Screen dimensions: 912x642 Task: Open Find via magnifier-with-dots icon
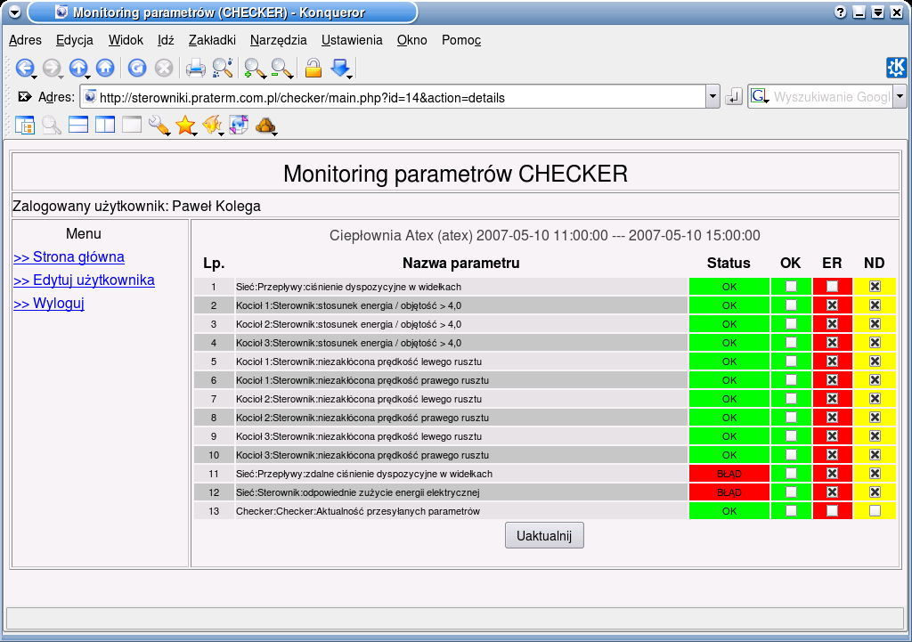(223, 69)
